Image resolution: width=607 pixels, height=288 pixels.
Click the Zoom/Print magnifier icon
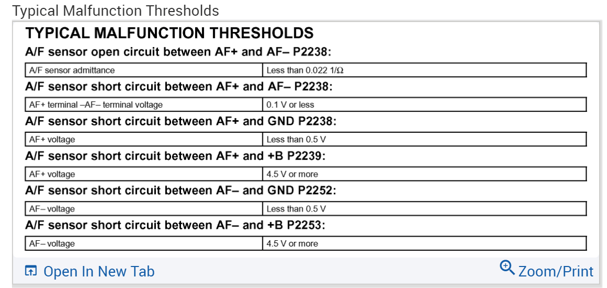507,268
